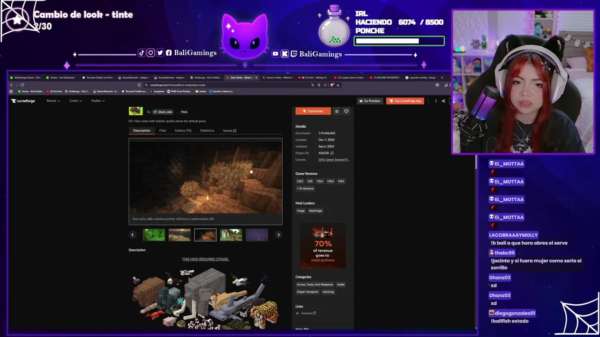Copy the Project ID with copy icon
The image size is (600, 337).
click(332, 153)
